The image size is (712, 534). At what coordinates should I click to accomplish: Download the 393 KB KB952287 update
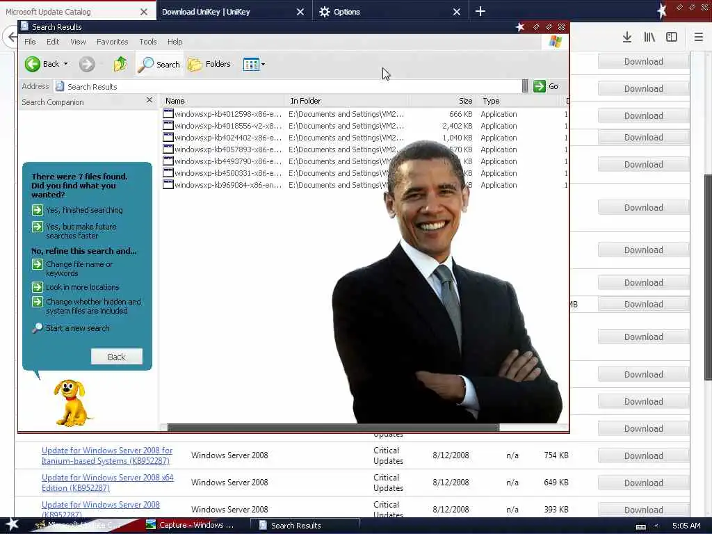coord(643,510)
